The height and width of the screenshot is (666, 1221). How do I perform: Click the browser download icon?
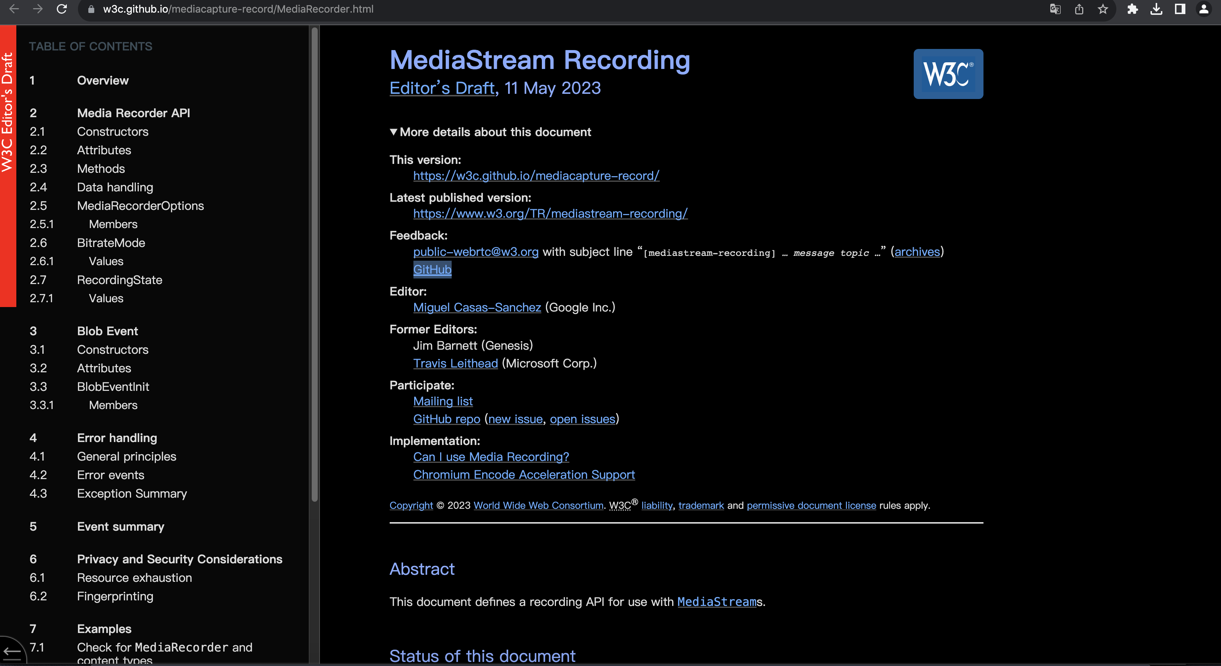coord(1157,9)
